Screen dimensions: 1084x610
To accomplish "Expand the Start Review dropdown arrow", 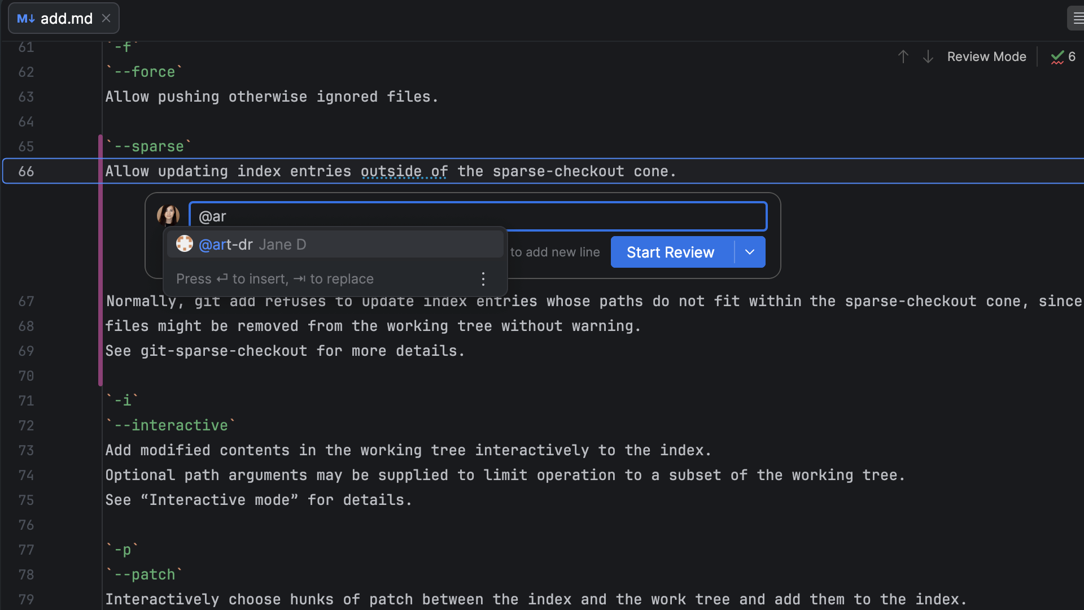I will click(x=750, y=252).
